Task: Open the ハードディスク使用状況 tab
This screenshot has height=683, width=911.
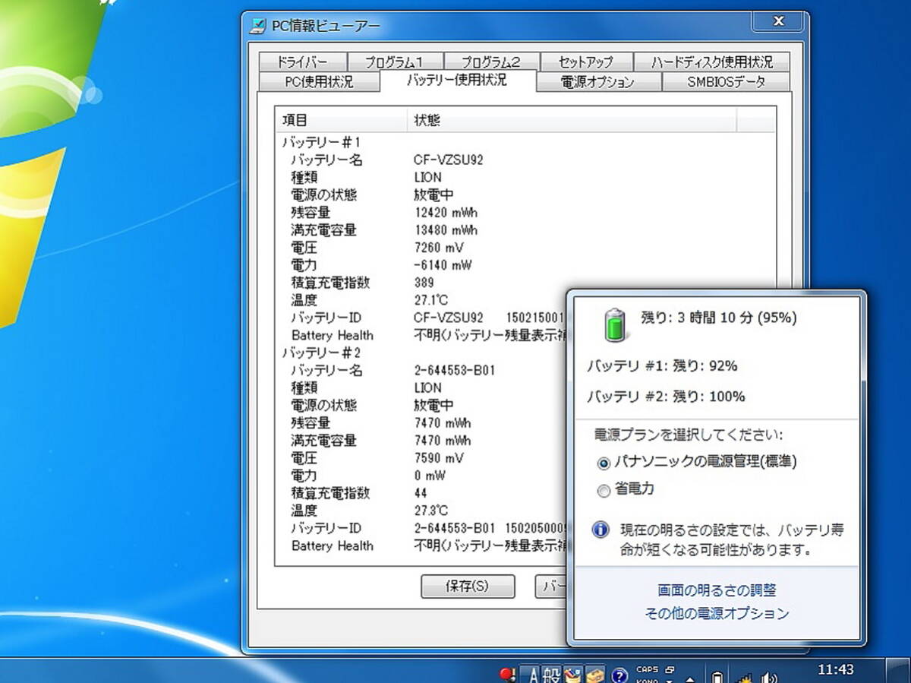Action: click(711, 62)
